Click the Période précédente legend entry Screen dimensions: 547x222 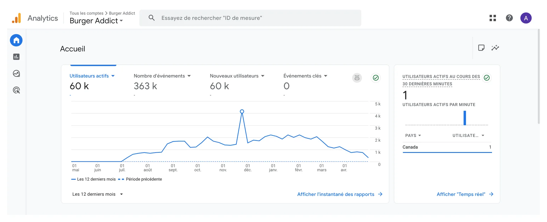pyautogui.click(x=140, y=179)
